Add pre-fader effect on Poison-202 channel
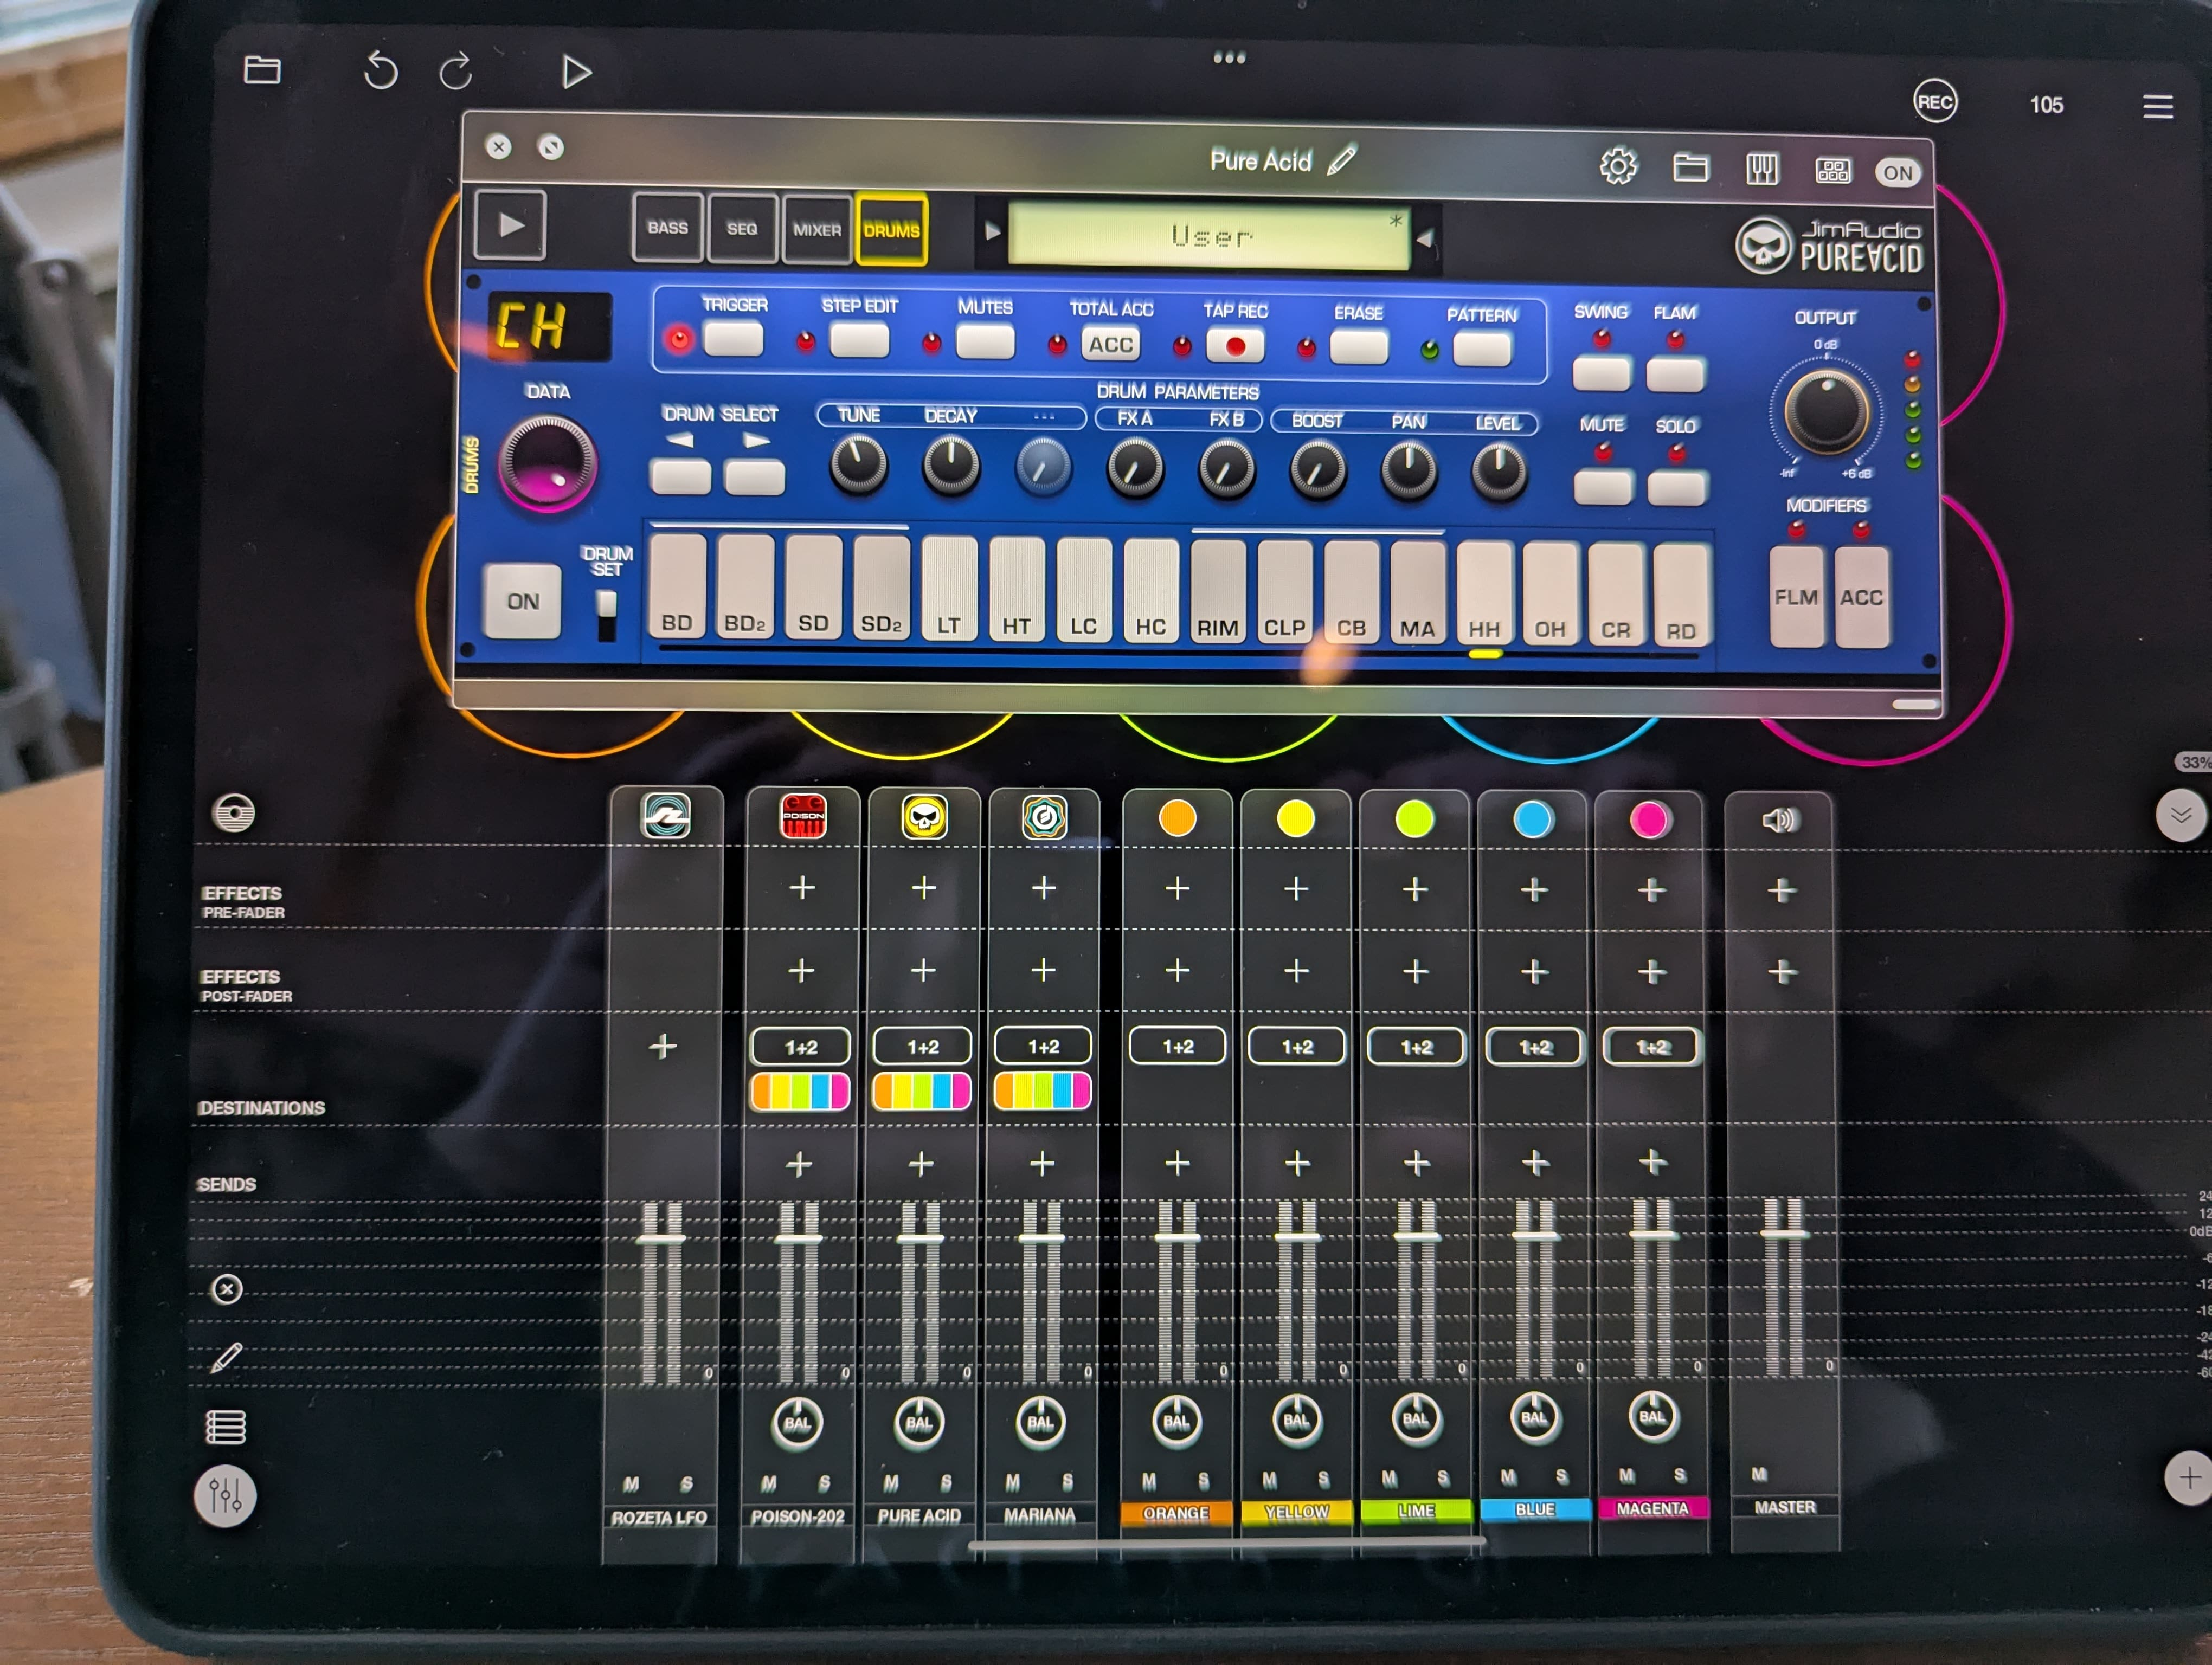The width and height of the screenshot is (2212, 1665). [x=802, y=887]
